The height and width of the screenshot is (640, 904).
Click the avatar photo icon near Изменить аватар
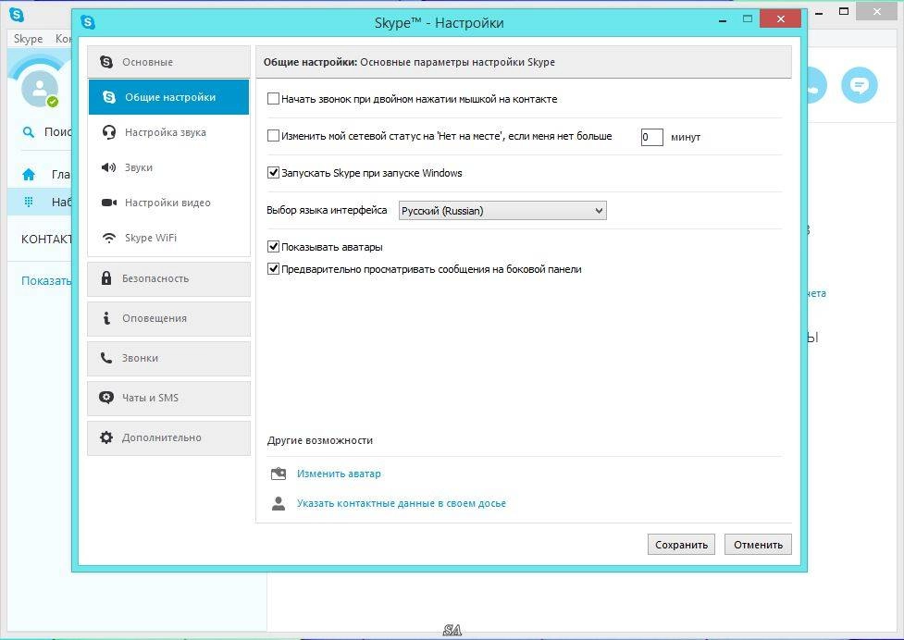279,474
